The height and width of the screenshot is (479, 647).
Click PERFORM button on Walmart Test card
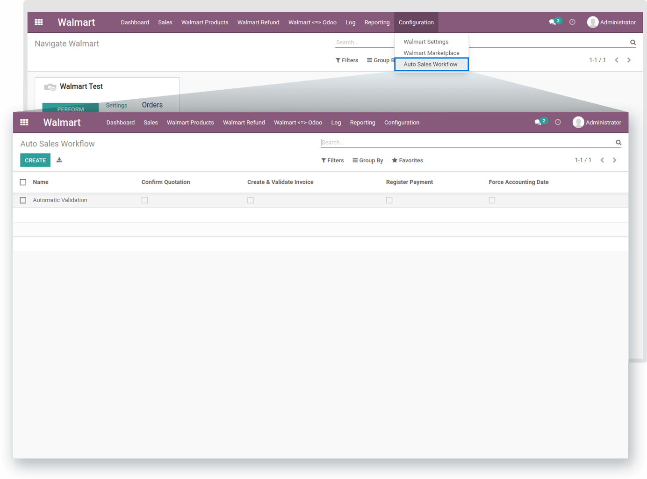click(71, 108)
